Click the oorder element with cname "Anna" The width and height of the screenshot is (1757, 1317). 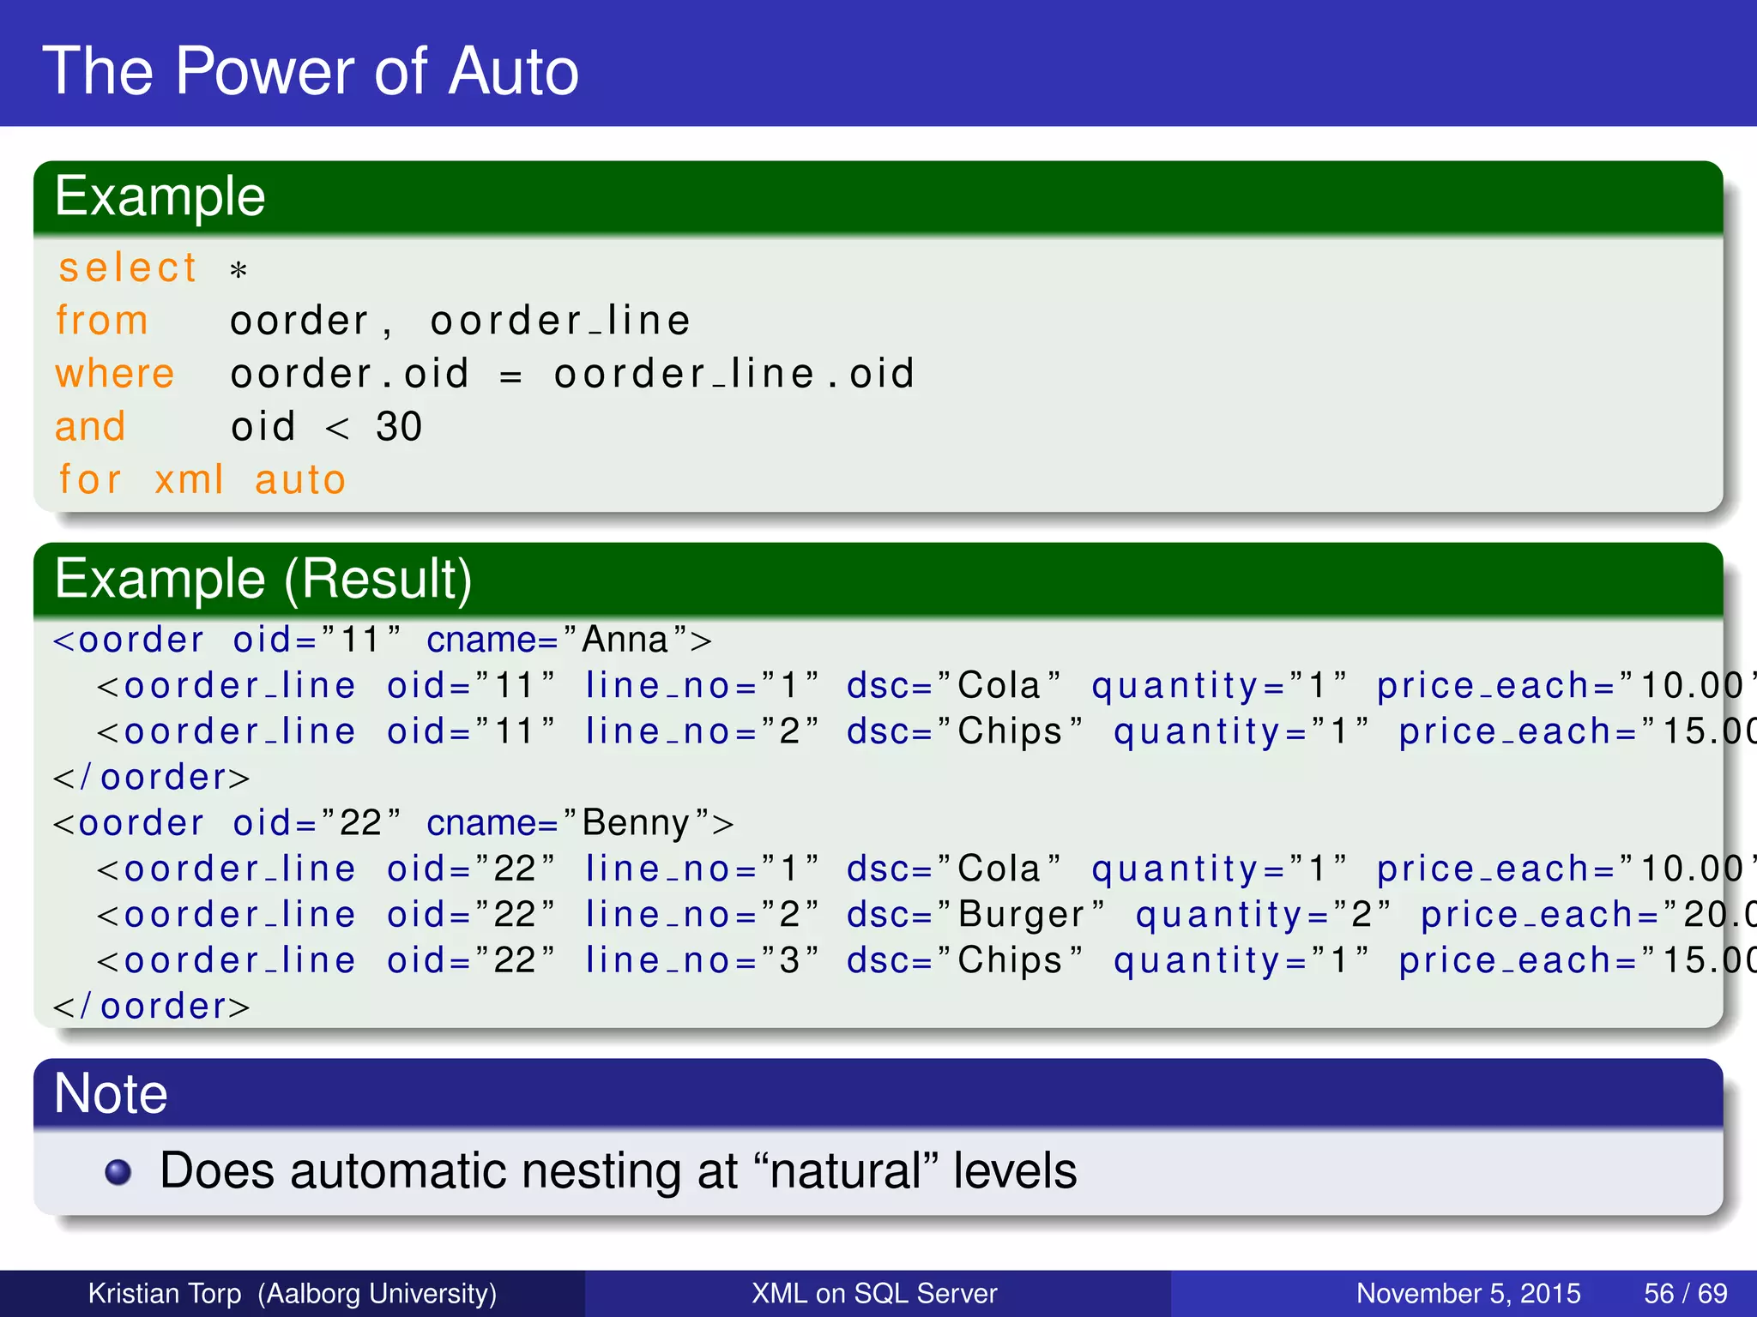pyautogui.click(x=383, y=640)
